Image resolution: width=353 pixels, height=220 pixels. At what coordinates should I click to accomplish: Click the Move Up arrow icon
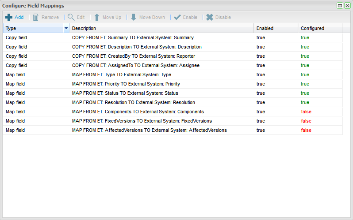[96, 17]
